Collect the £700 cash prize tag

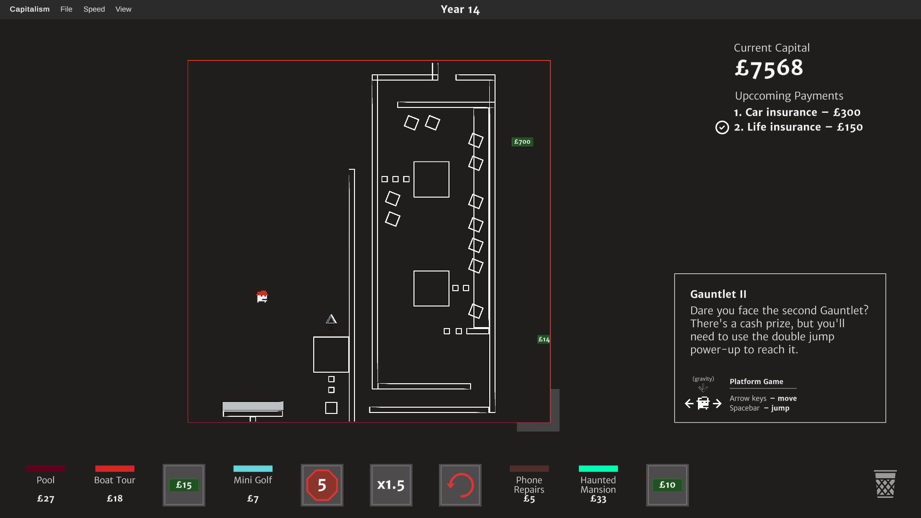click(522, 141)
